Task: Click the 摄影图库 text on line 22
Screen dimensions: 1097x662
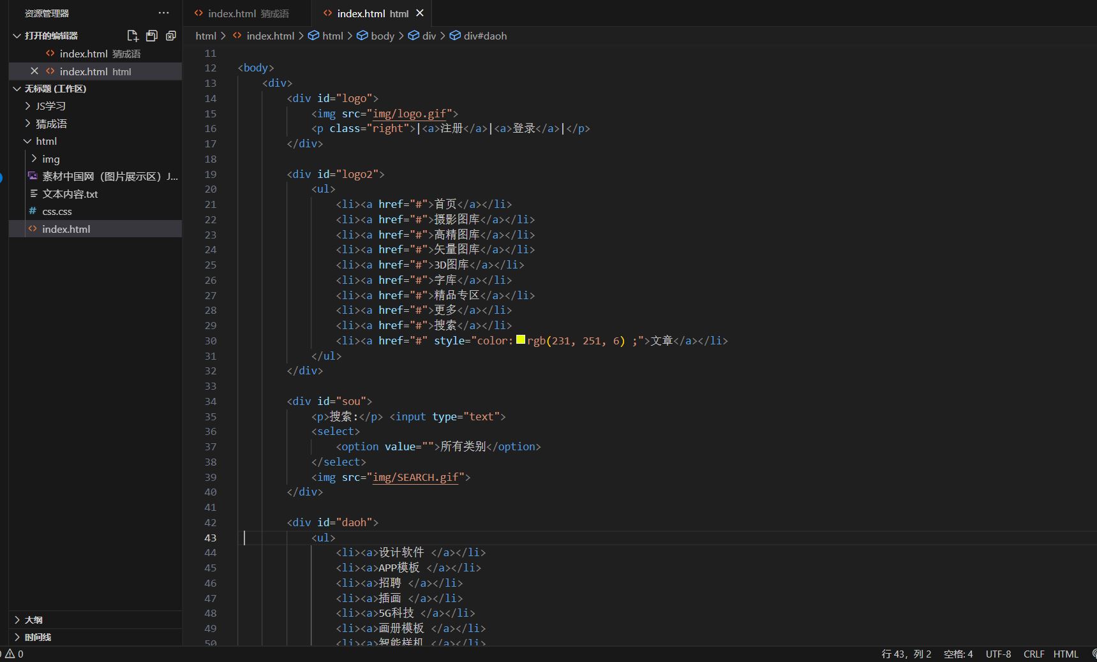Action: [x=457, y=219]
